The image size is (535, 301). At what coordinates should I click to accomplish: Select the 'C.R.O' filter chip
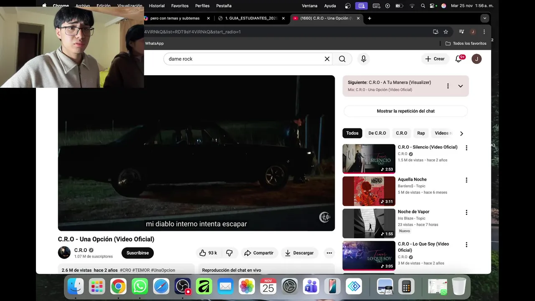(402, 133)
